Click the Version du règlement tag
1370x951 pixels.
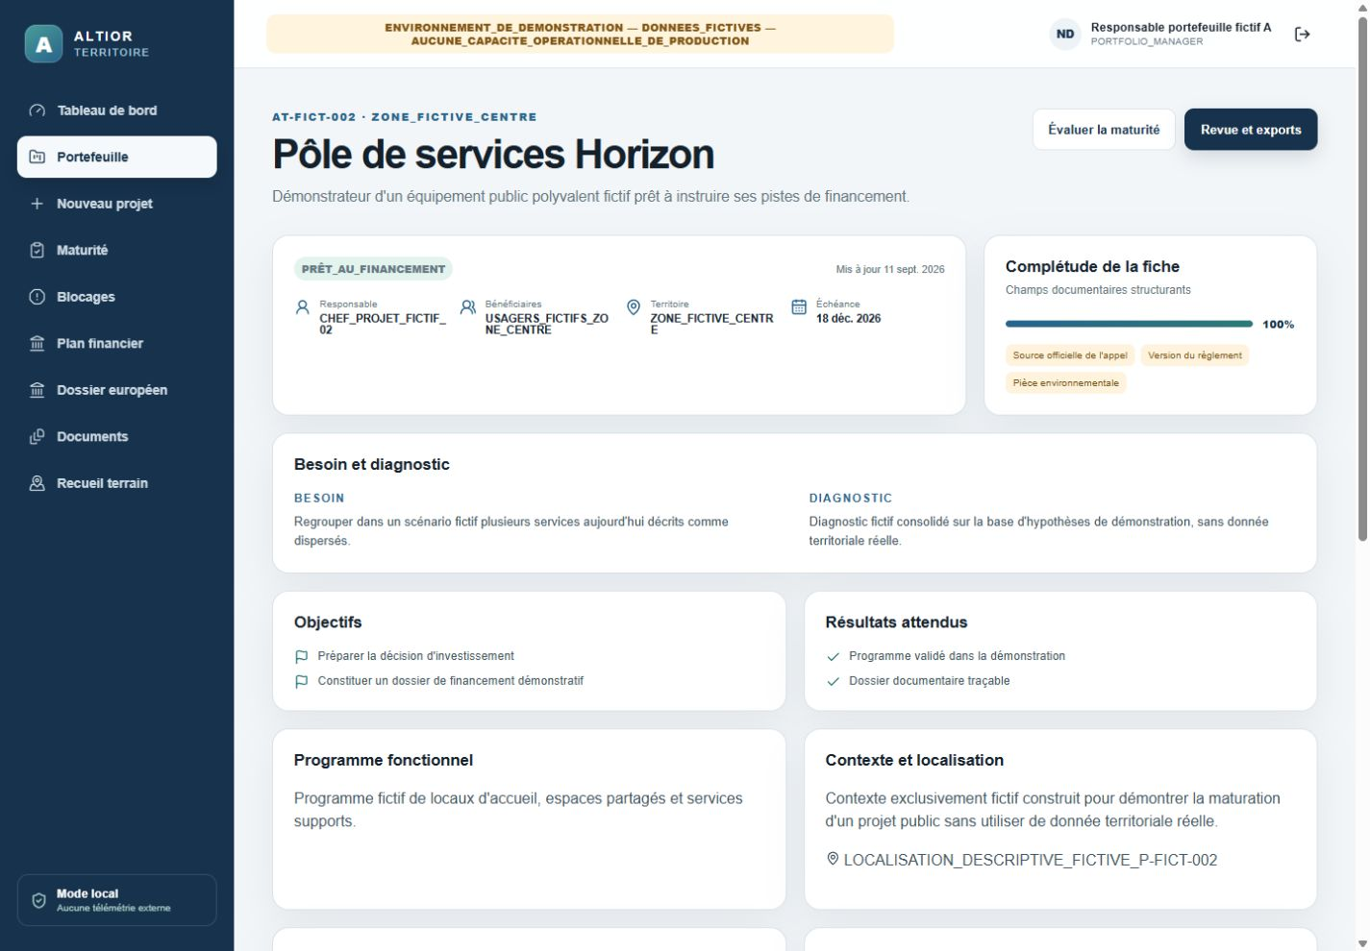coord(1195,355)
